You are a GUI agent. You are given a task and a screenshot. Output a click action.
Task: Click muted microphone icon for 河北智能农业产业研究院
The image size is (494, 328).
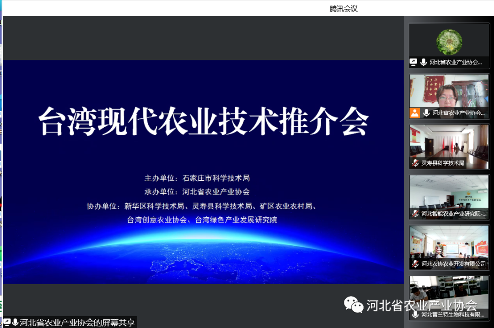tap(415, 213)
